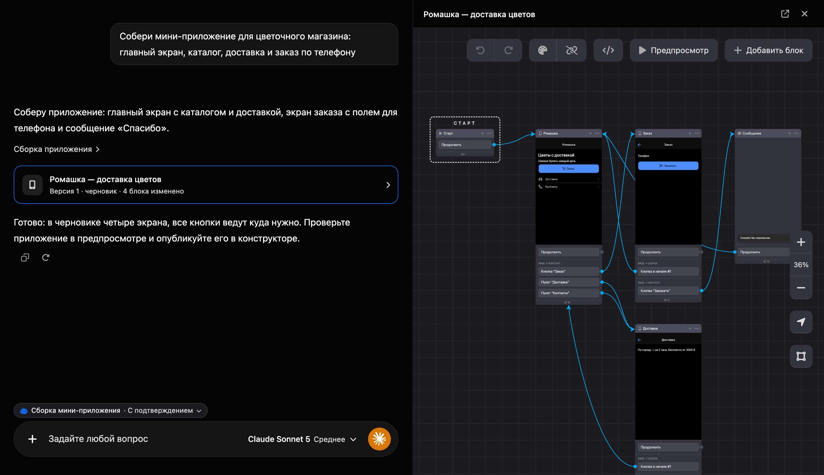
Task: Toggle the unlink connections icon
Action: 571,50
